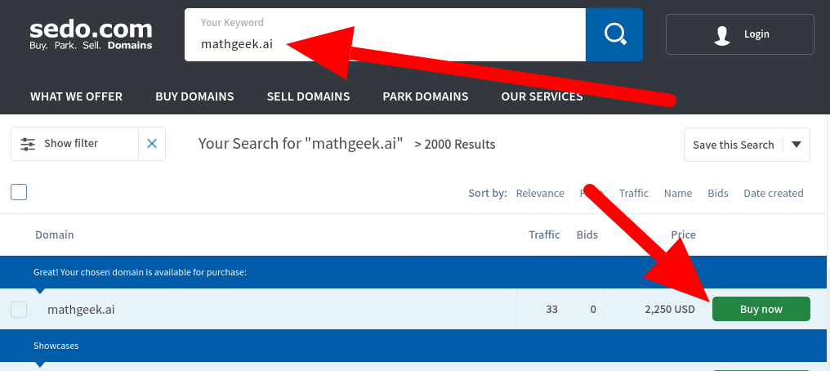Open SELL DOMAINS menu

coord(308,96)
